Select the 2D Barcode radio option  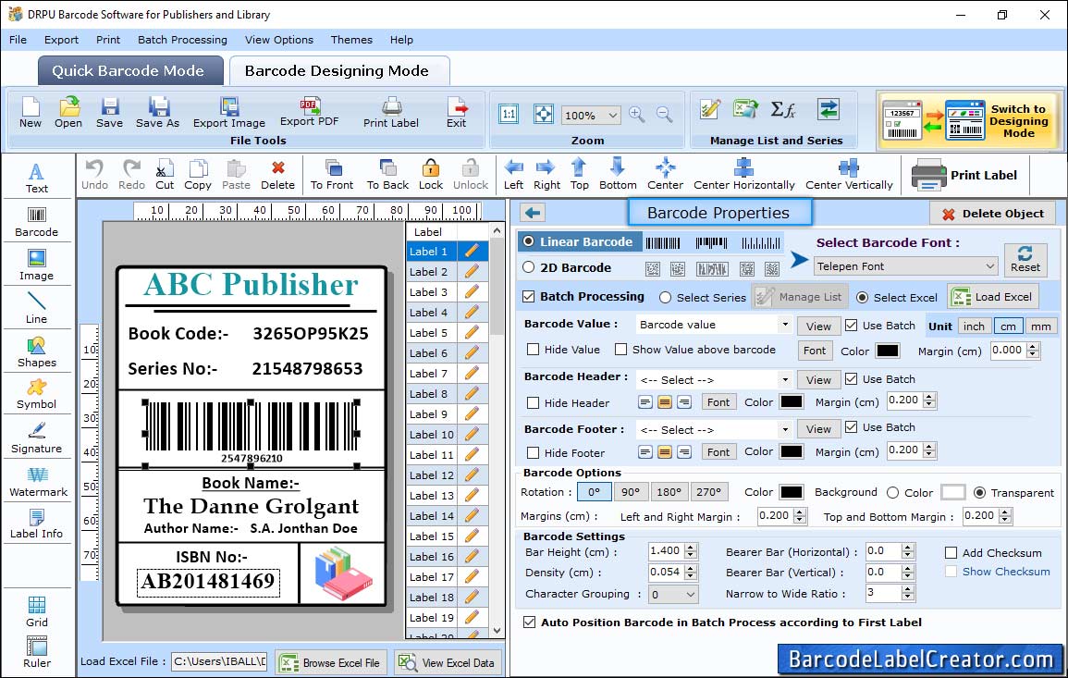(529, 267)
